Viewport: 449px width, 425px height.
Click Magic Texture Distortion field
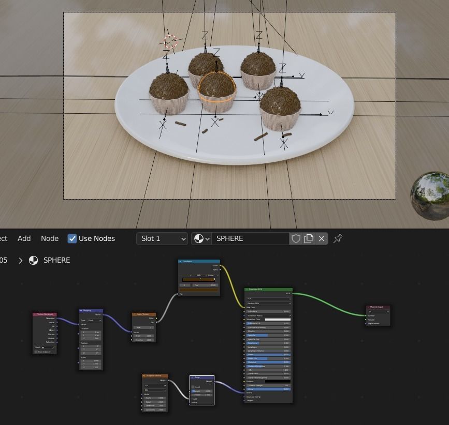(144, 340)
